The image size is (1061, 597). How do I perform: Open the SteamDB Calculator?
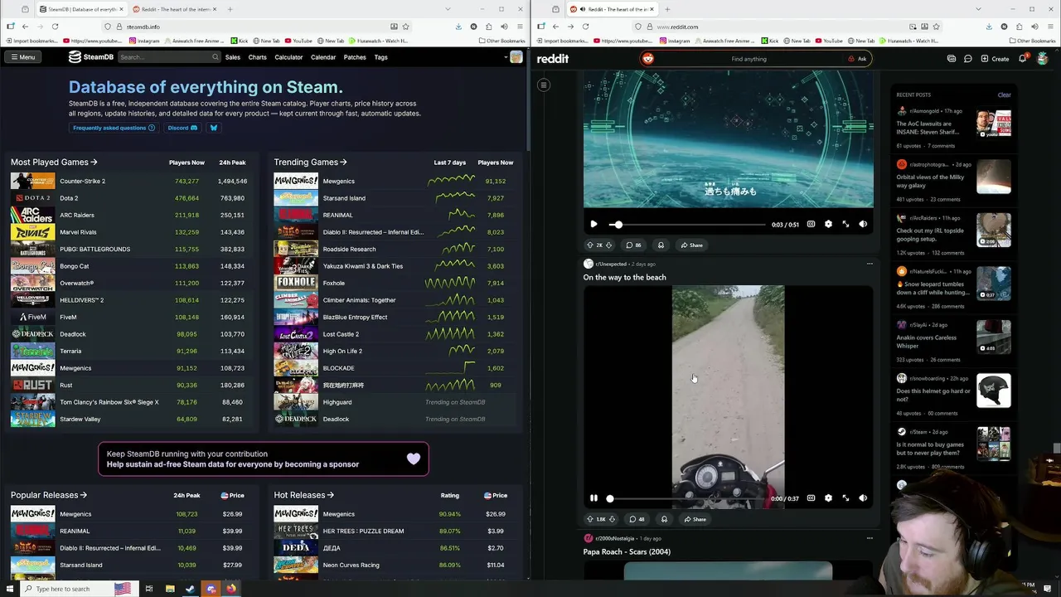288,57
